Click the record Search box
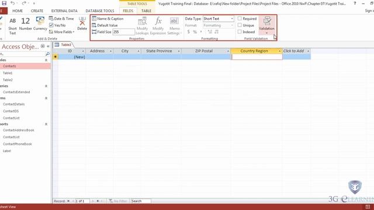The image size is (374, 210). pos(141,201)
